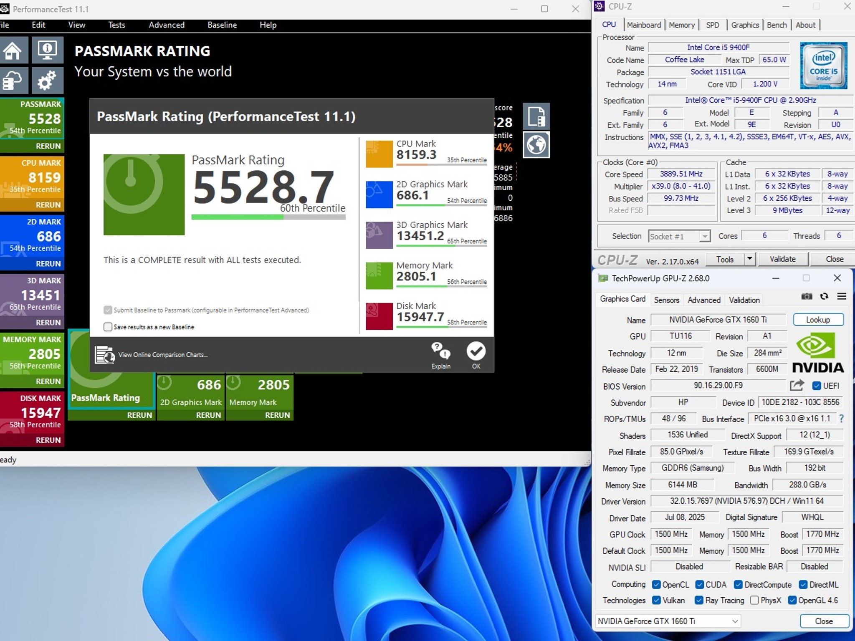Click the GPU-Z screenshot camera icon
The height and width of the screenshot is (641, 855).
pos(807,296)
